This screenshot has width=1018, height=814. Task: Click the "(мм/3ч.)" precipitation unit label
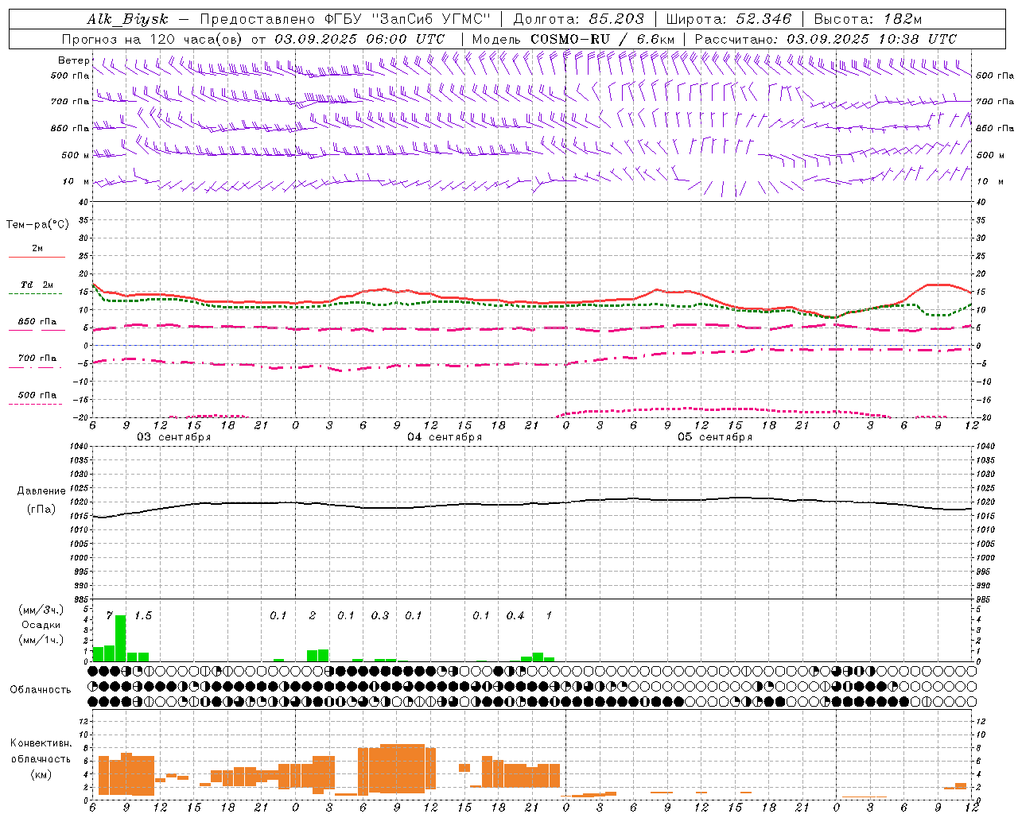(x=41, y=610)
